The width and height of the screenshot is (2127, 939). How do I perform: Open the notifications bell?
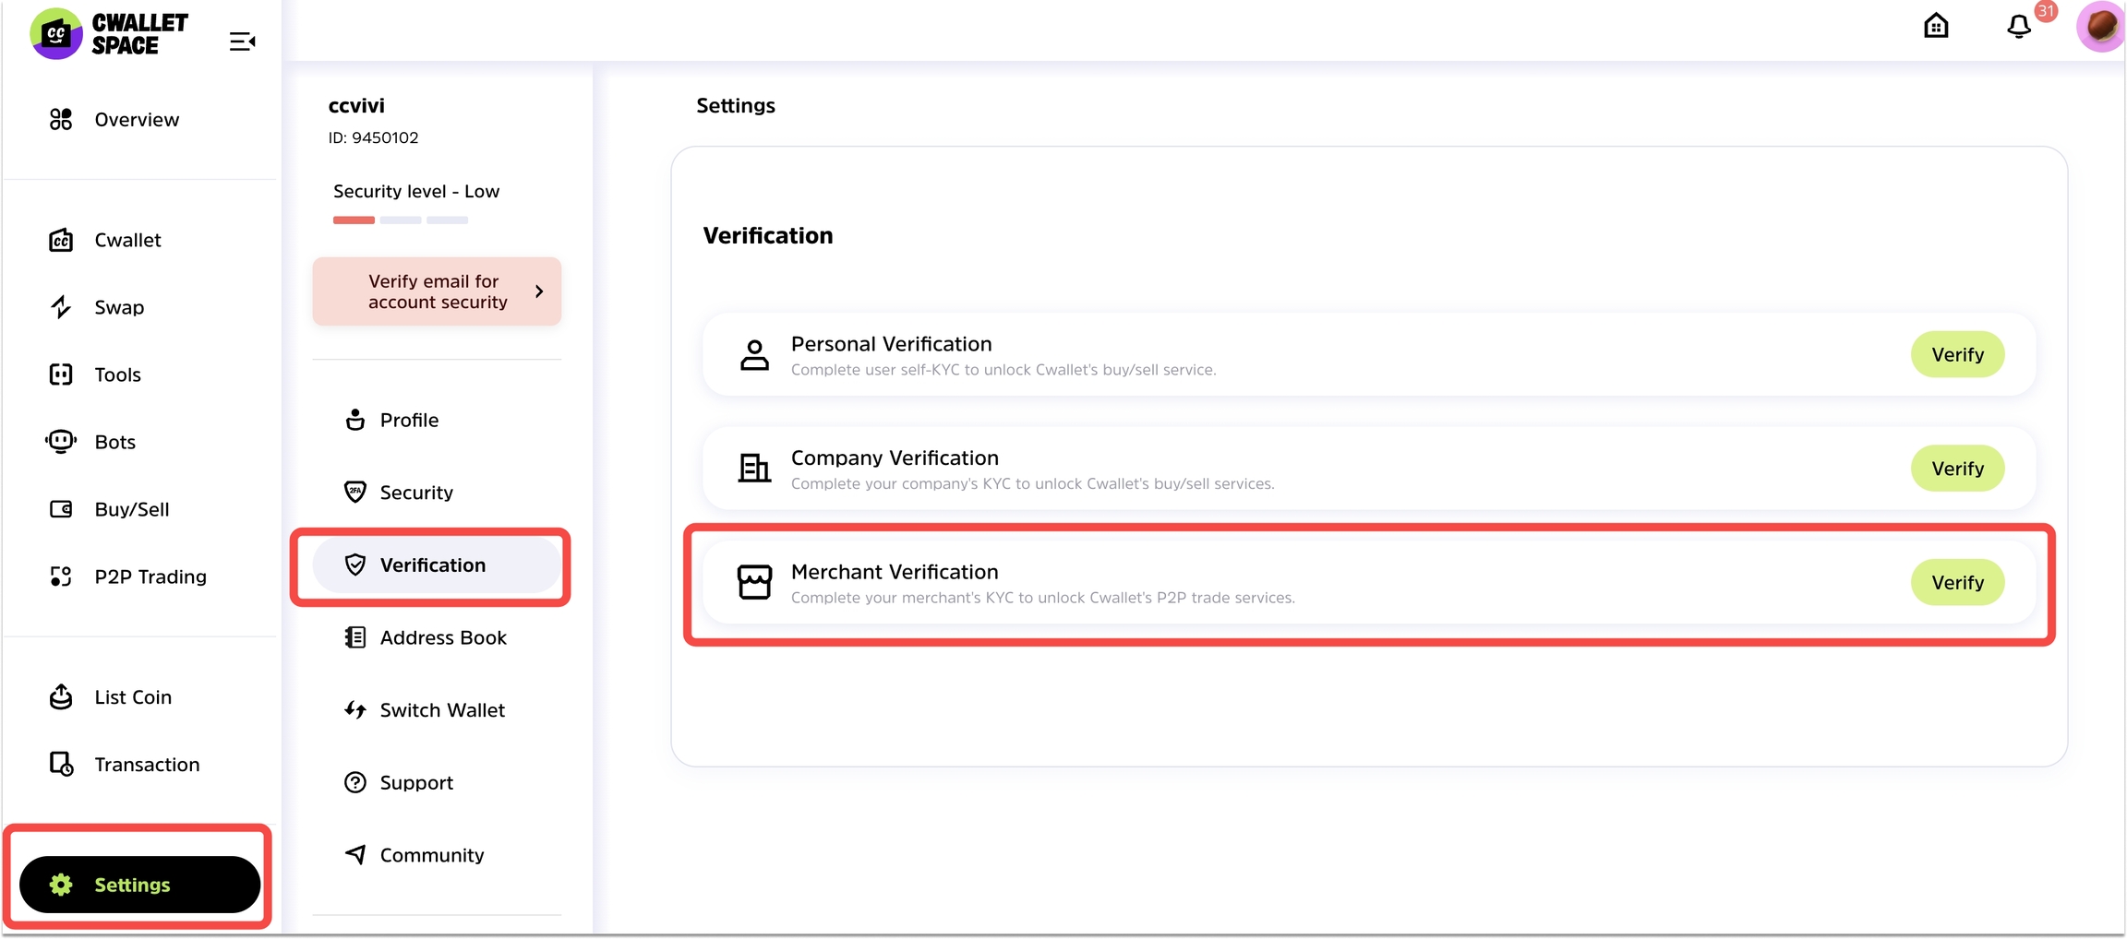coord(2019,27)
